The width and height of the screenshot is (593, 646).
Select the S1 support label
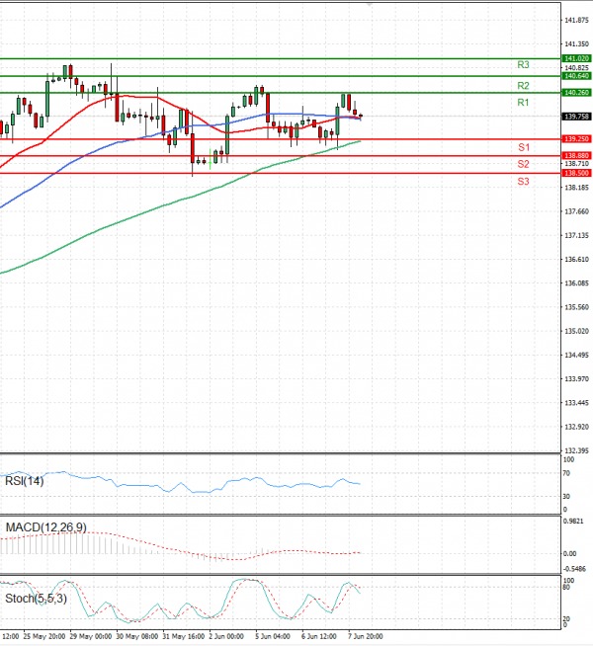523,147
